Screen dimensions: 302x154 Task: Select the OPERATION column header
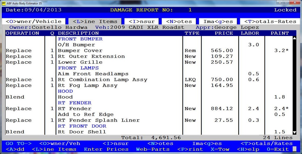pyautogui.click(x=22, y=33)
